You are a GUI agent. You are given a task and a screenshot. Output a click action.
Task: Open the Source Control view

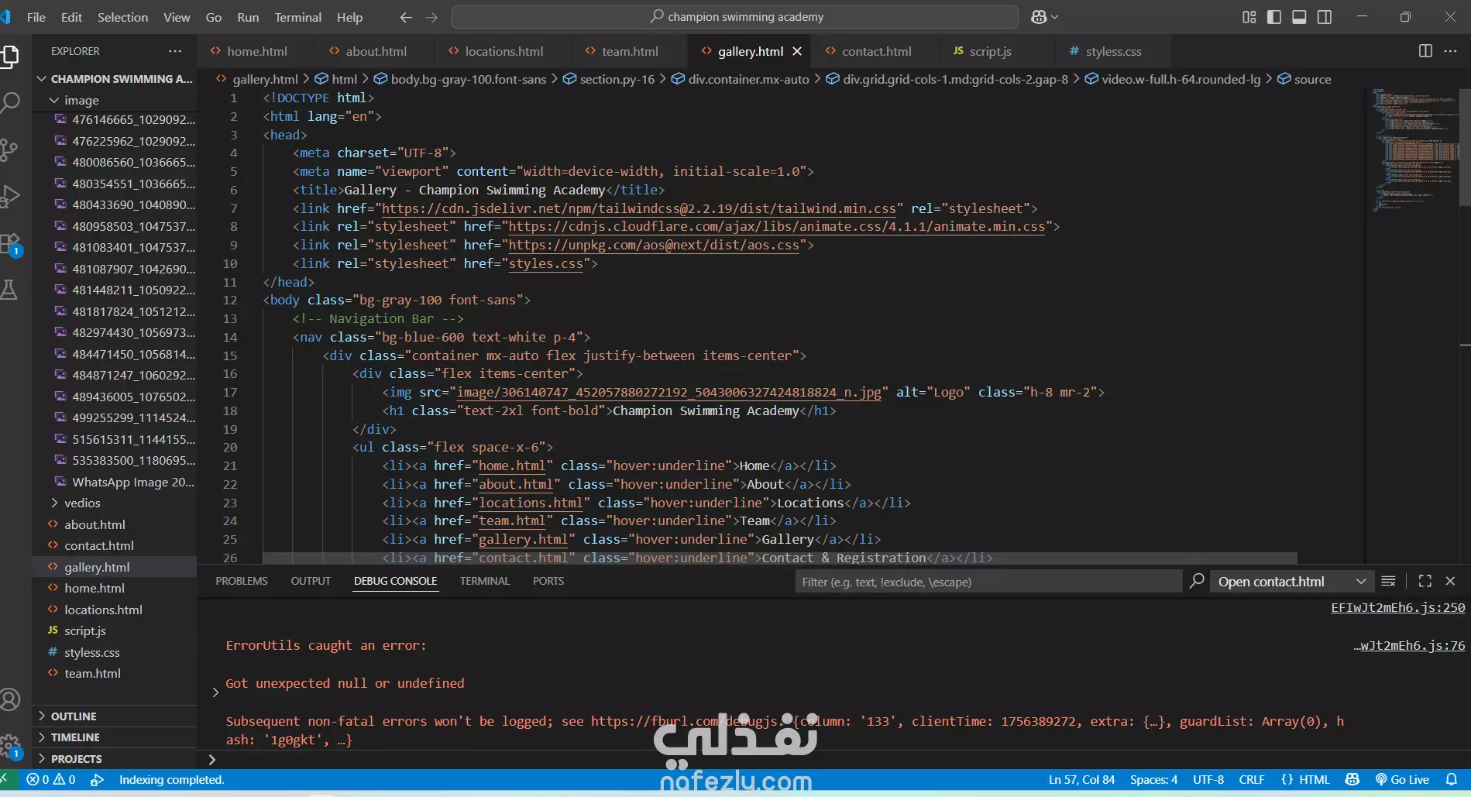point(10,149)
